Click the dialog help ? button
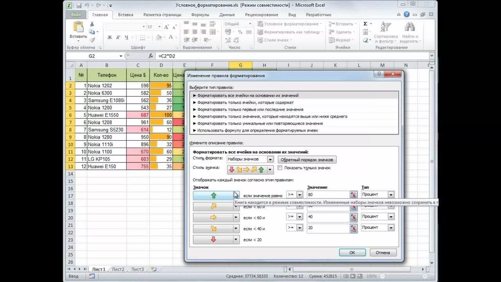The width and height of the screenshot is (501, 282). (x=378, y=74)
